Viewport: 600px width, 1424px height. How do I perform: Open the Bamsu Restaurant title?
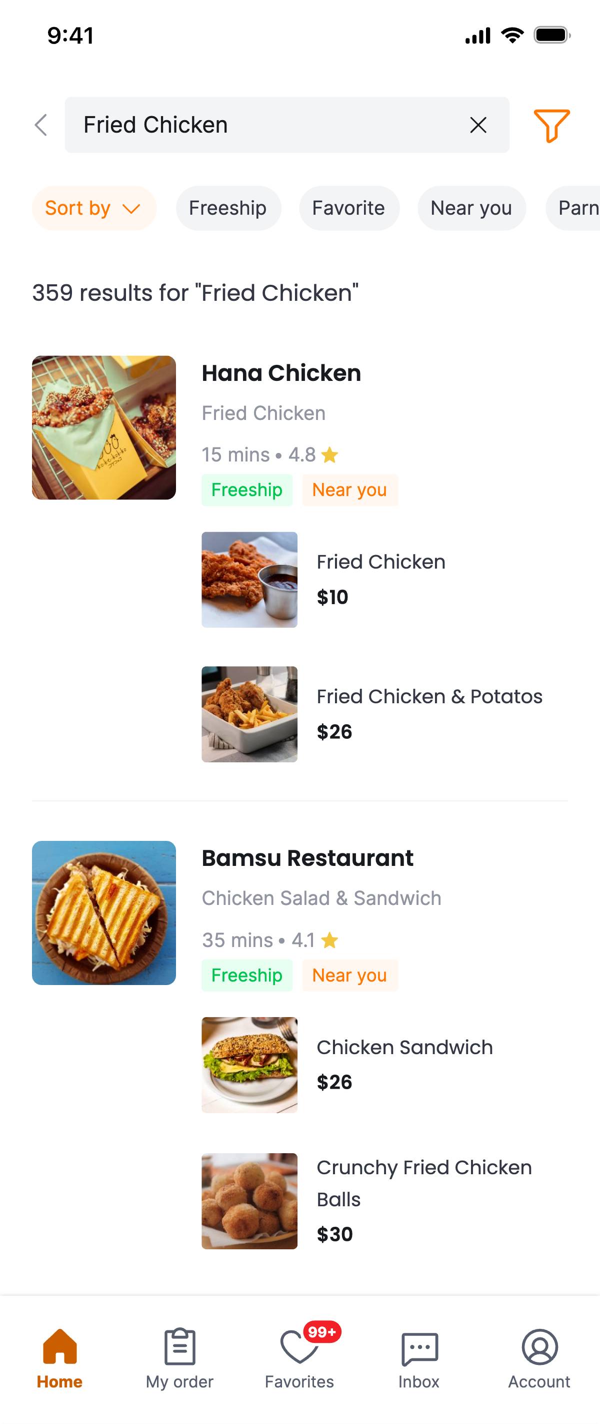pos(307,858)
